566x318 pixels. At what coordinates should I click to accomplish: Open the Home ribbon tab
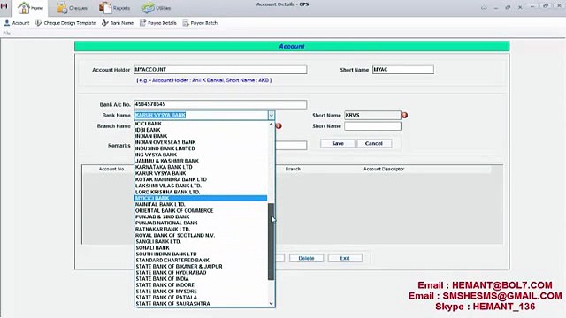[x=30, y=8]
